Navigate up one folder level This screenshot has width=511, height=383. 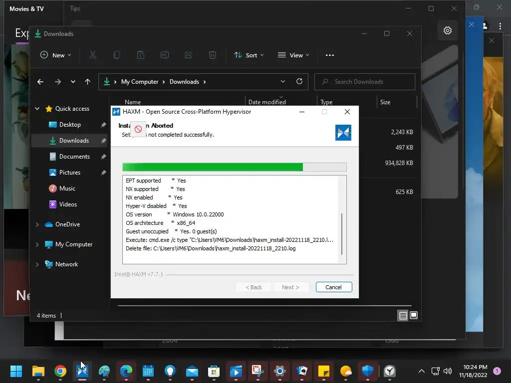point(88,82)
